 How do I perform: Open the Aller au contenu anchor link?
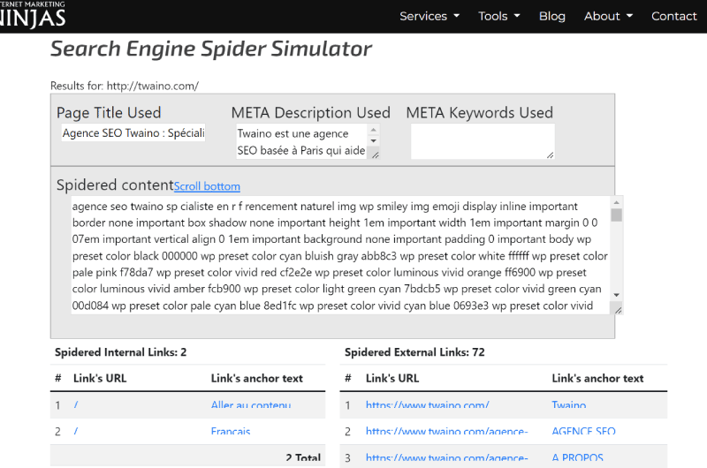[x=251, y=405]
